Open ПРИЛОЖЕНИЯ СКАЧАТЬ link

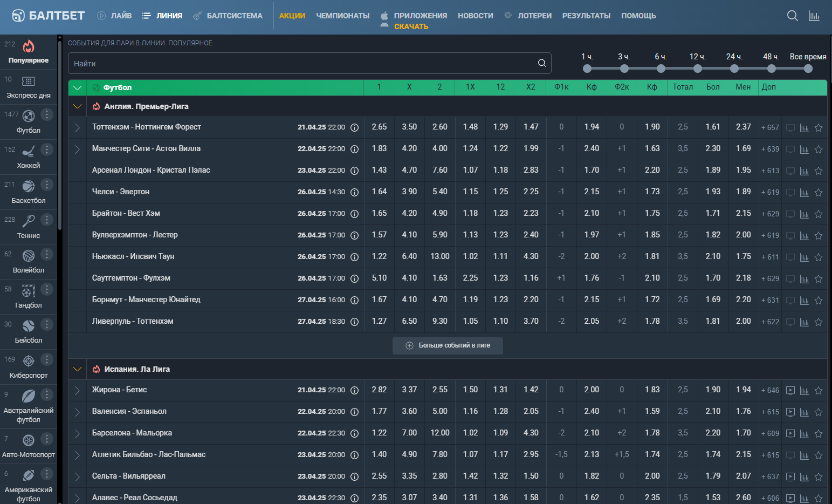pos(414,21)
